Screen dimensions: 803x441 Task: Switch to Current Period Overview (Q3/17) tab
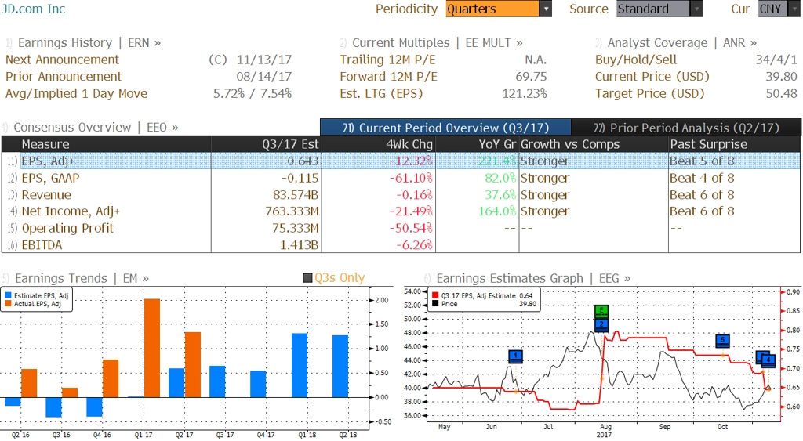click(445, 128)
